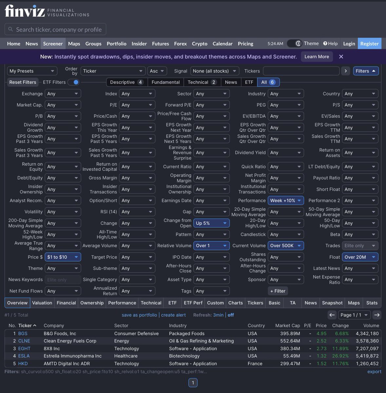
Task: Click the save as portfolio link
Action: (139, 315)
